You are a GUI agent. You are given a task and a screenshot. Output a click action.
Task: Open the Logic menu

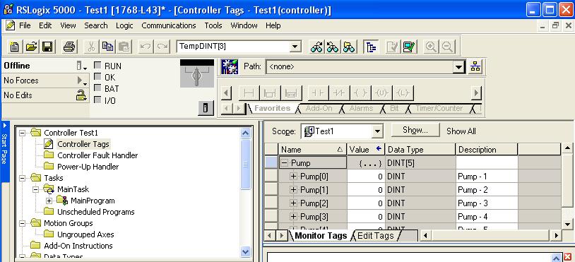point(125,25)
